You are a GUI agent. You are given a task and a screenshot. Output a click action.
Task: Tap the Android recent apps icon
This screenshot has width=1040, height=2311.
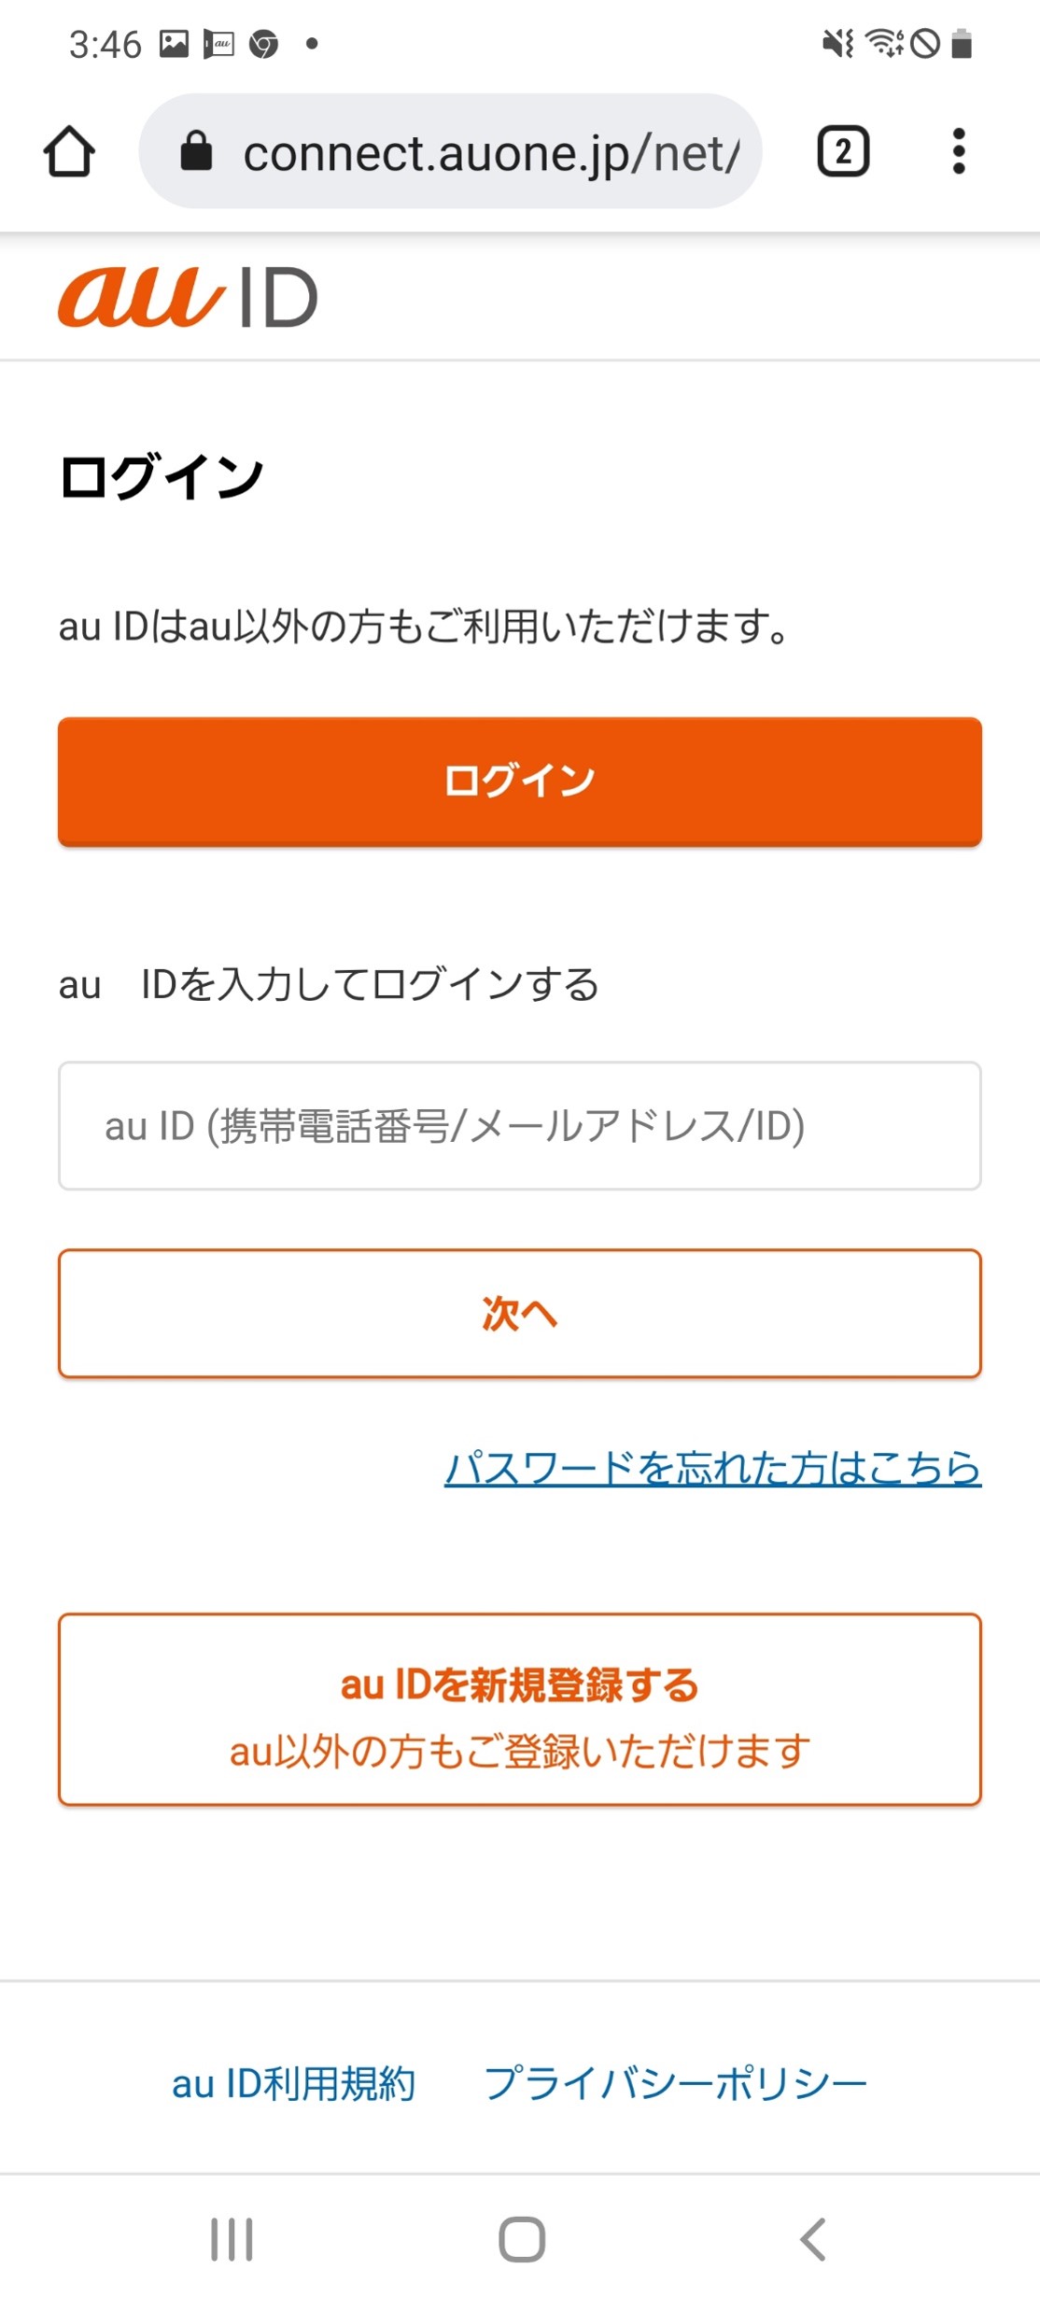(x=232, y=2238)
